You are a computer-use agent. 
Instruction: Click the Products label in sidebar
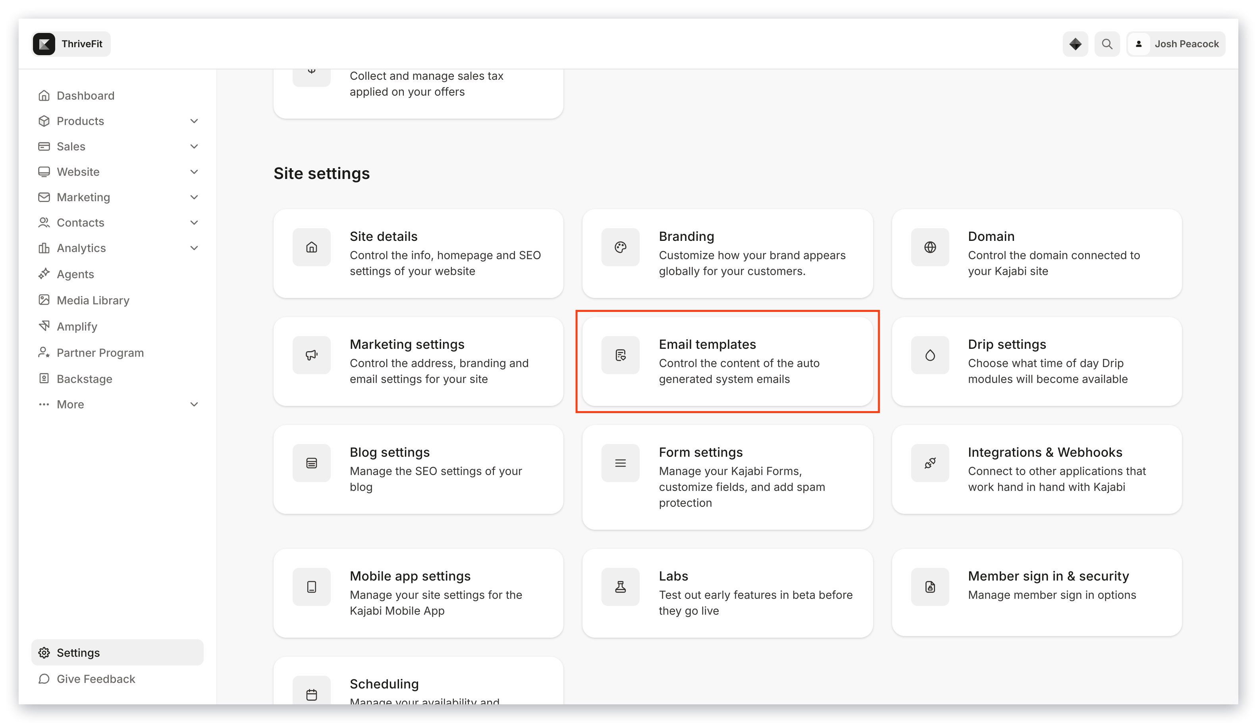coord(81,121)
